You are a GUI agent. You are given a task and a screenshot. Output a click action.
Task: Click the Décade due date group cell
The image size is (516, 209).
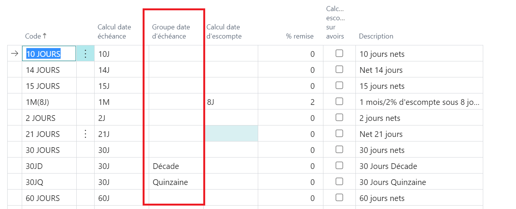tap(166, 166)
